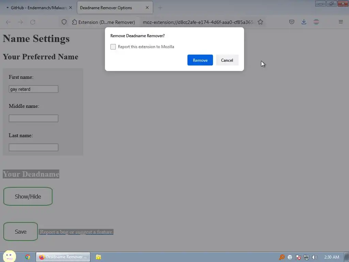The image size is (349, 262).
Task: Click the Last name input field
Action: coord(33,147)
